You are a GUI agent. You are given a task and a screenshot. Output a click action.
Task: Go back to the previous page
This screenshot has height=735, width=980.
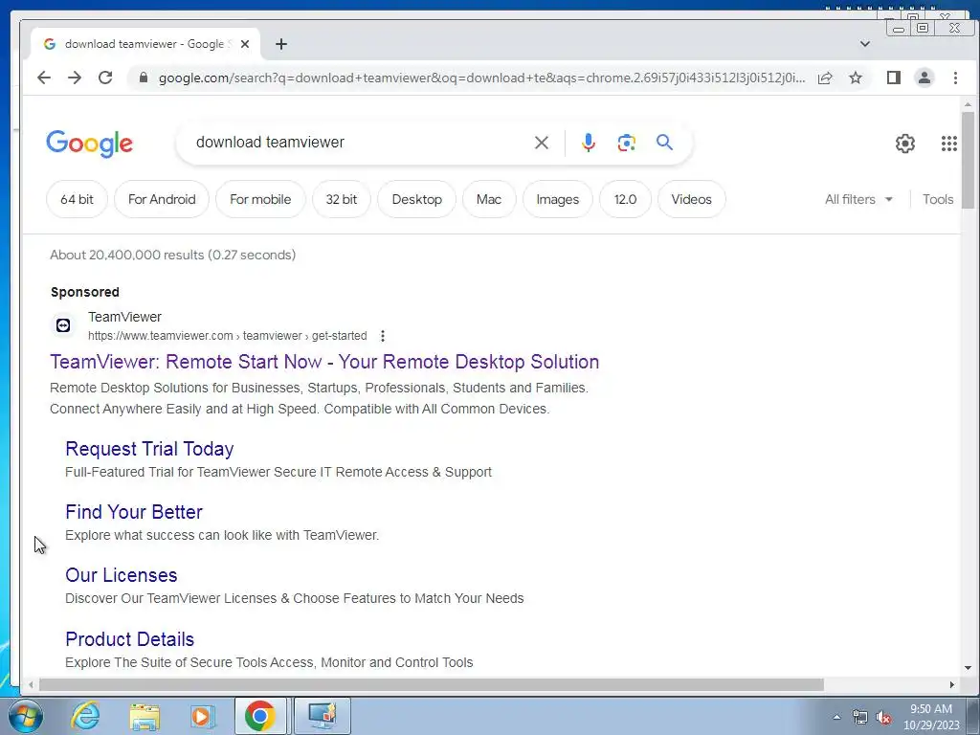(44, 78)
